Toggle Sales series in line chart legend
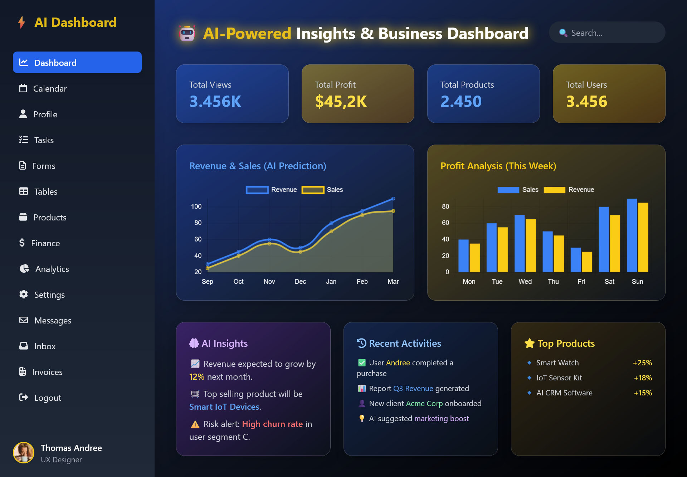This screenshot has width=687, height=477. tap(322, 190)
